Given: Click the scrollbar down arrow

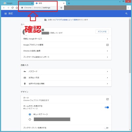Looking at the screenshot, I should [x=130, y=130].
